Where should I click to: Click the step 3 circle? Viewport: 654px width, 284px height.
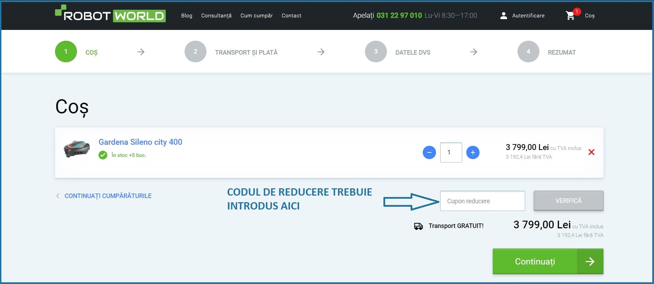[x=376, y=52]
